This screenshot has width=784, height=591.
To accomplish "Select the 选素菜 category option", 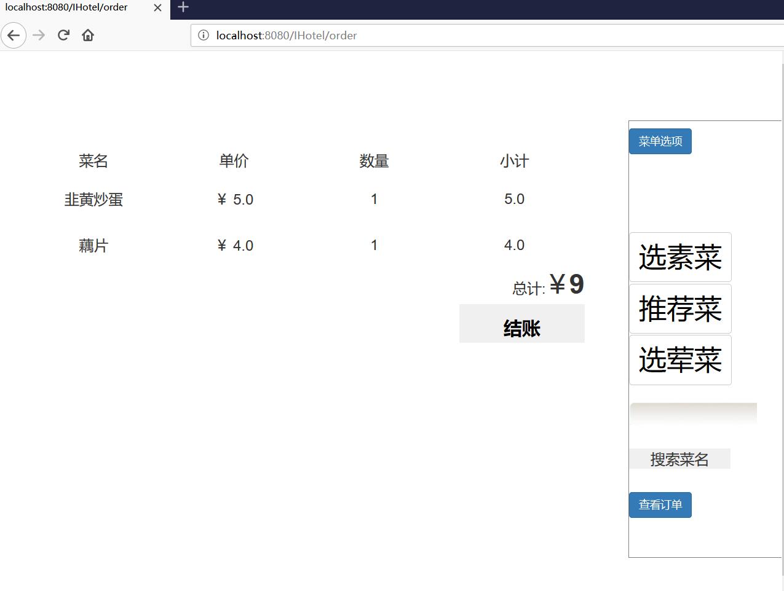I will 679,257.
